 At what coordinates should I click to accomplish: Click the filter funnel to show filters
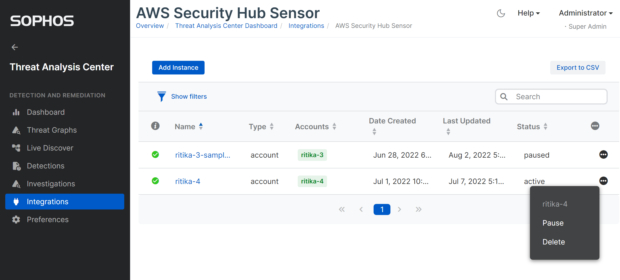(x=161, y=97)
